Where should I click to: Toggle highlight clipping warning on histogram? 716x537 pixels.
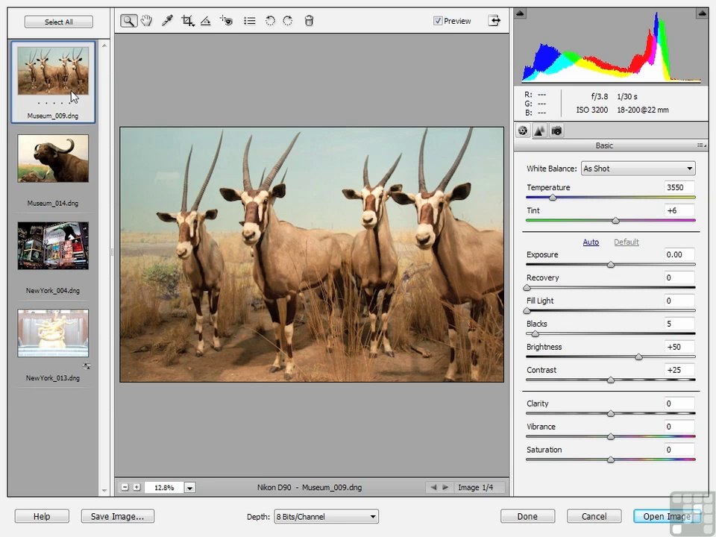coord(702,13)
